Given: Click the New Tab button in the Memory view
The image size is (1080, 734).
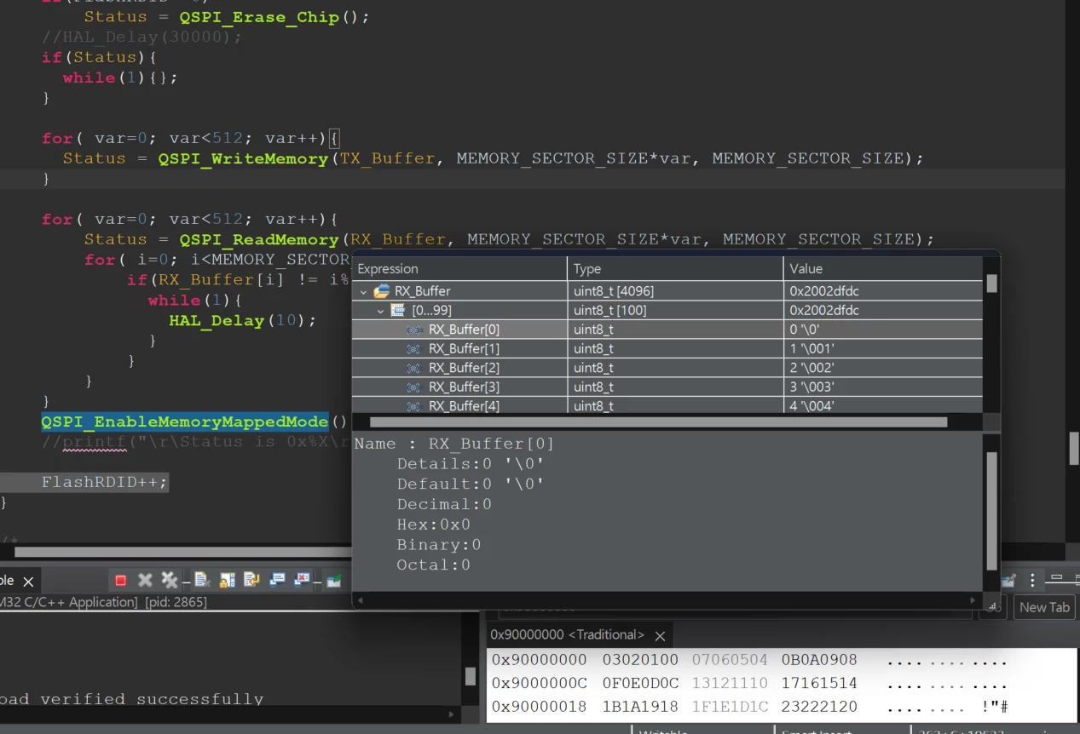Looking at the screenshot, I should [1044, 607].
